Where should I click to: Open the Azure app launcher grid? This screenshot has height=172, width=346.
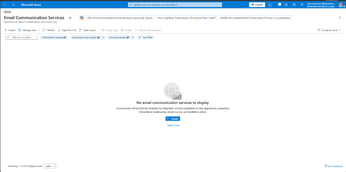point(5,5)
